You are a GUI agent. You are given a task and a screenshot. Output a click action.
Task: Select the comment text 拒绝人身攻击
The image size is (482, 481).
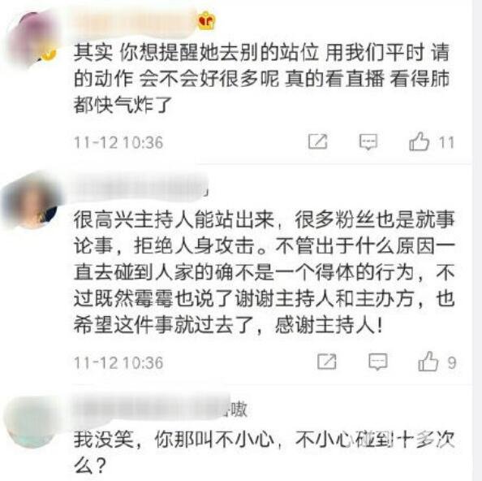(x=194, y=246)
